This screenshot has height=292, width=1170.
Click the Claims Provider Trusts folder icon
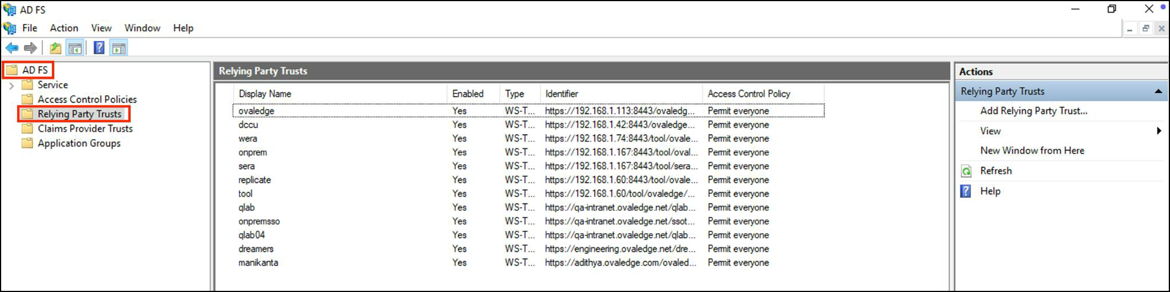pyautogui.click(x=27, y=129)
